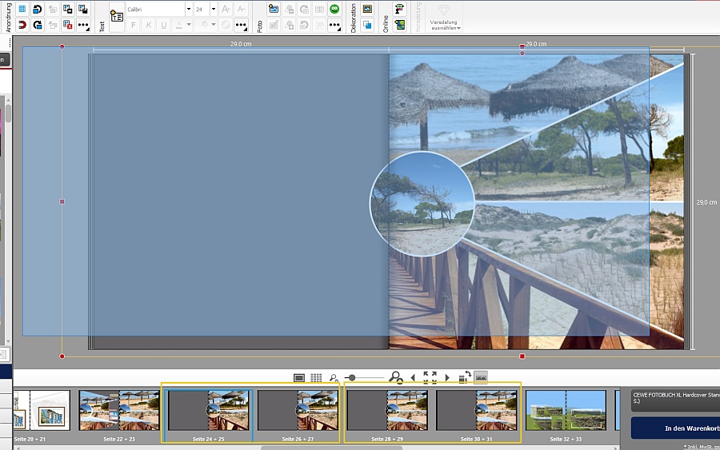Go to next page with right arrow
This screenshot has width=720, height=450.
pyautogui.click(x=447, y=377)
